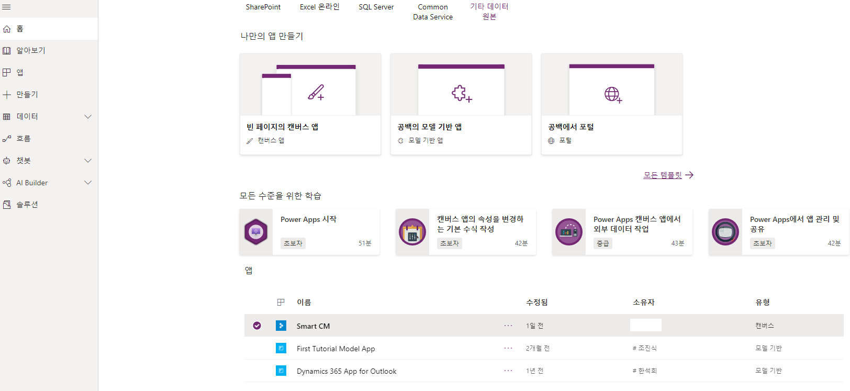Click owner # 한석희

click(644, 371)
